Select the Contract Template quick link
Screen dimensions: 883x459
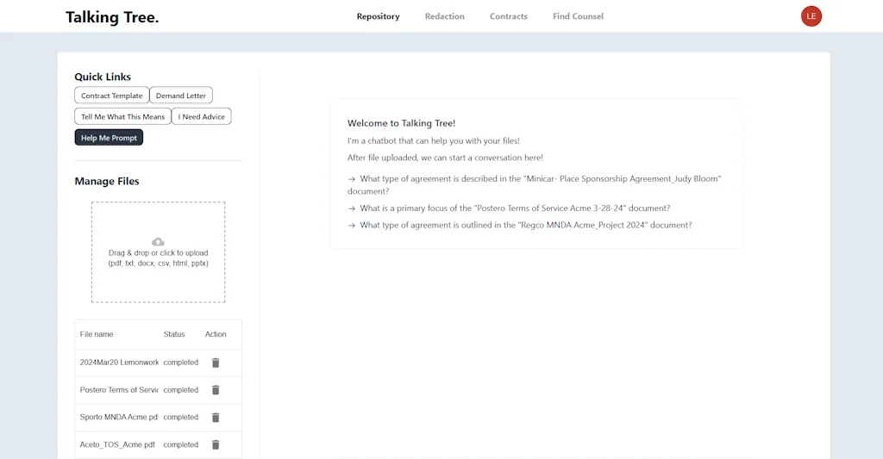112,96
